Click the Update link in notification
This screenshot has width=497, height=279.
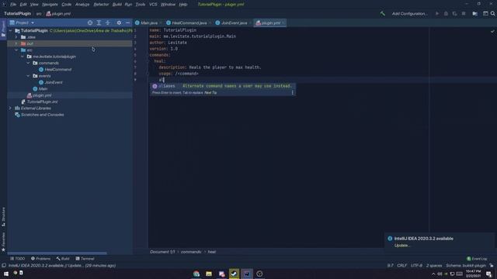point(402,246)
